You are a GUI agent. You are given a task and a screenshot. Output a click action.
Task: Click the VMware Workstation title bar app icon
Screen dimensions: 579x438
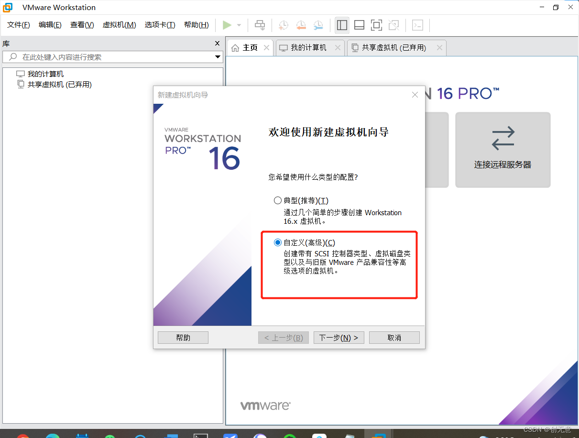click(8, 7)
